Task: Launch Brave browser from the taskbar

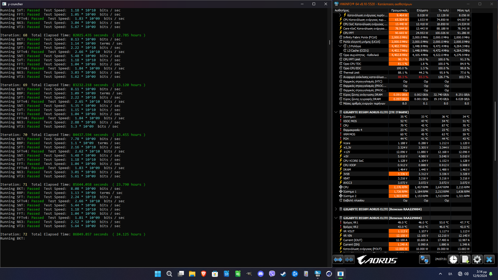Action: (x=204, y=274)
